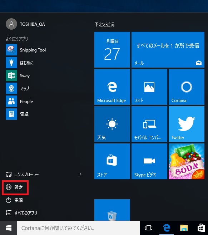
Task: Open File Explorer from the taskbar
Action: [x=184, y=228]
